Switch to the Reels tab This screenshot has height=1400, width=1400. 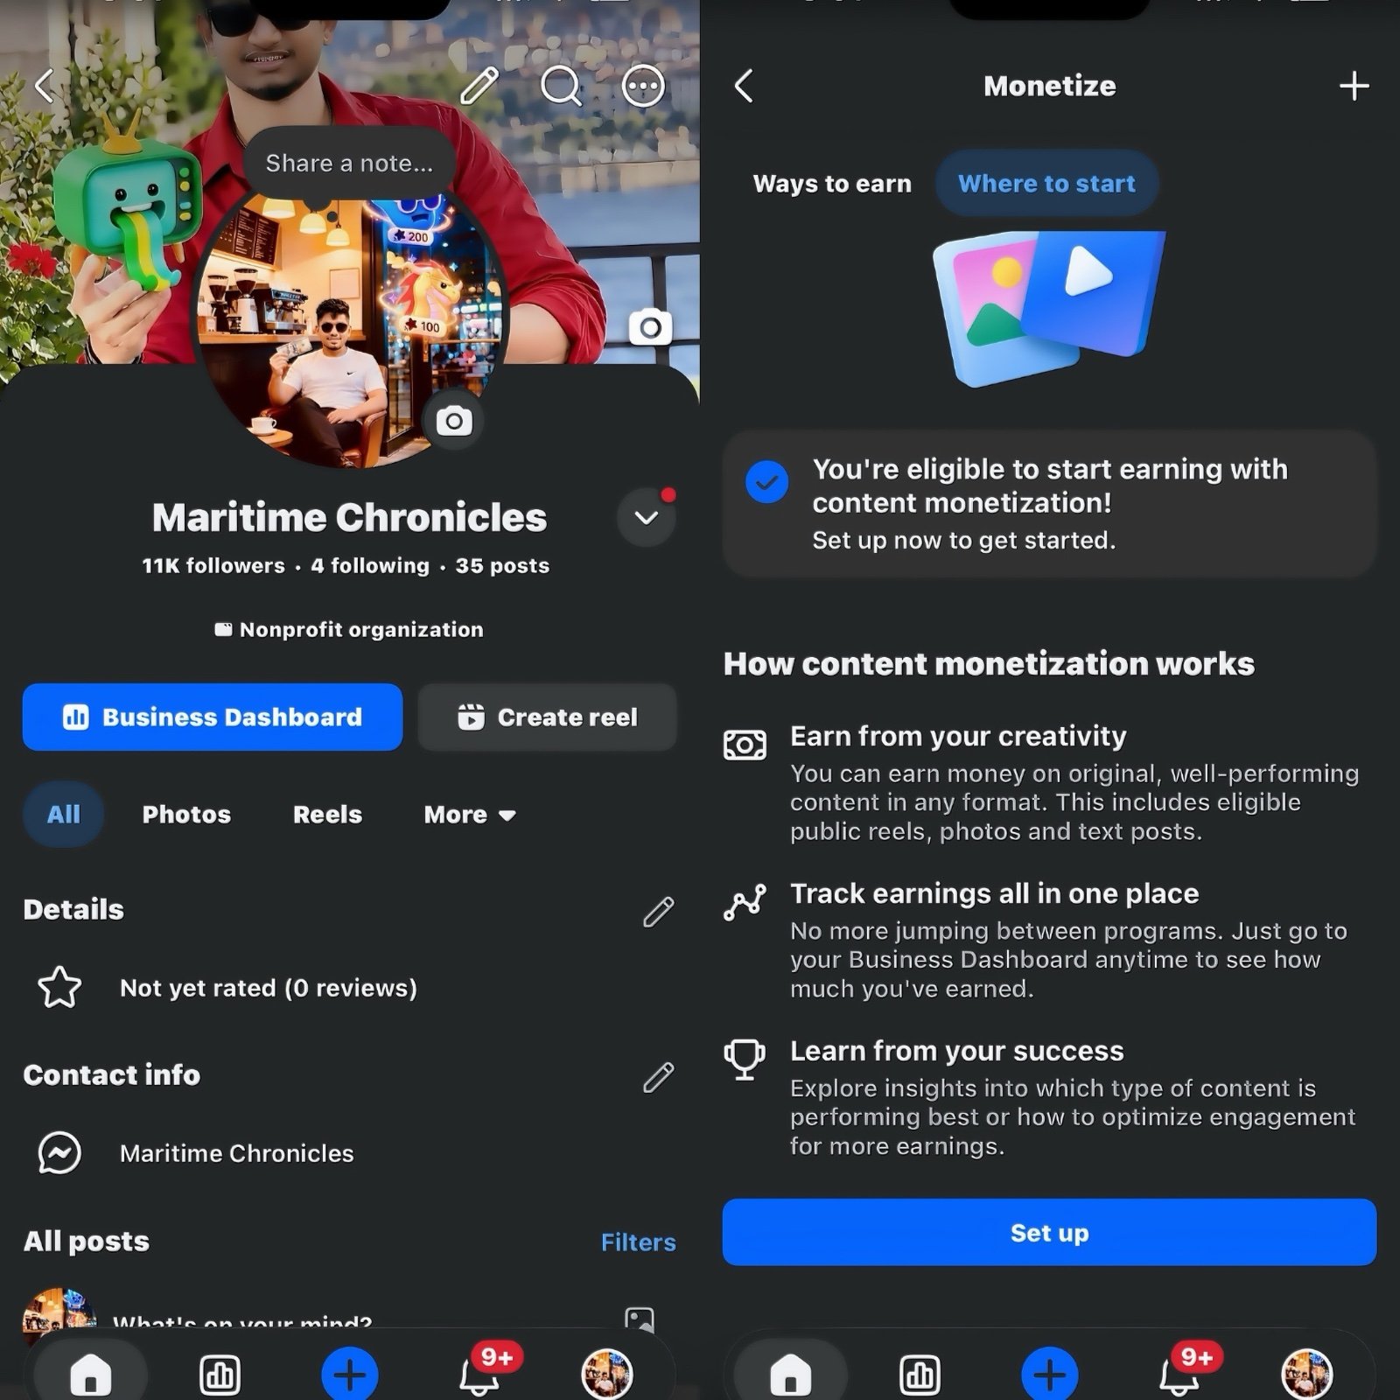[x=327, y=815]
